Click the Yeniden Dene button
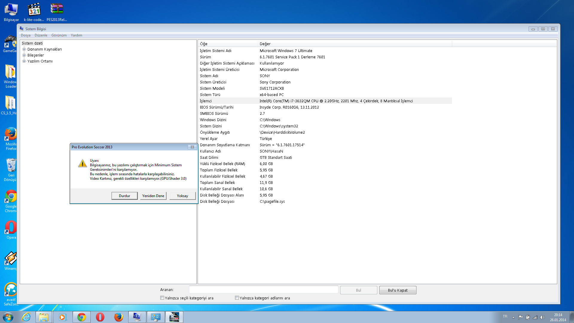Image resolution: width=574 pixels, height=323 pixels. click(153, 196)
